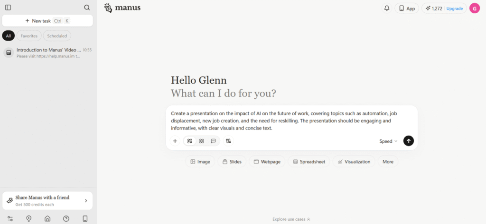Image resolution: width=486 pixels, height=224 pixels.
Task: Select the Scheduled filter tab
Action: [57, 36]
